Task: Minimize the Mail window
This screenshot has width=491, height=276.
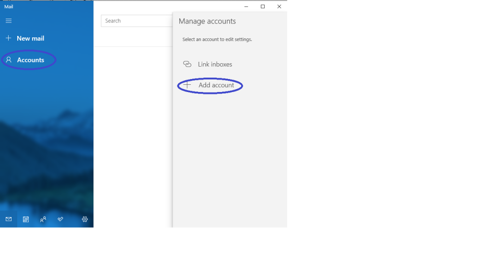Action: click(x=246, y=7)
